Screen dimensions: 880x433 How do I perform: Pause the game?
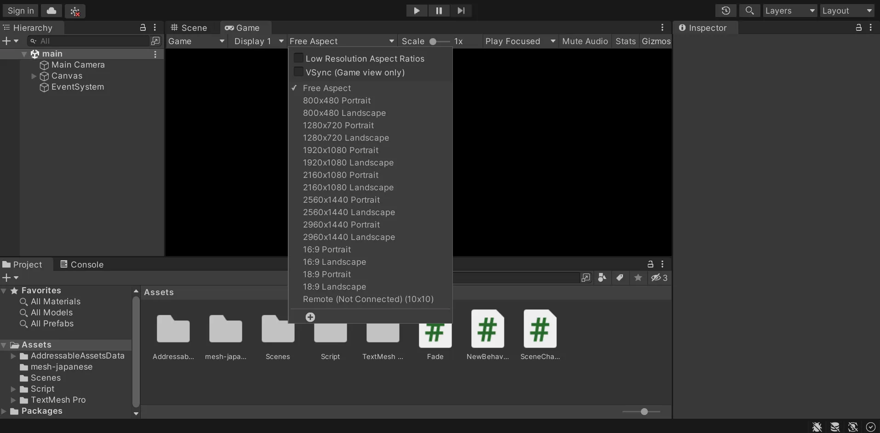pos(439,11)
